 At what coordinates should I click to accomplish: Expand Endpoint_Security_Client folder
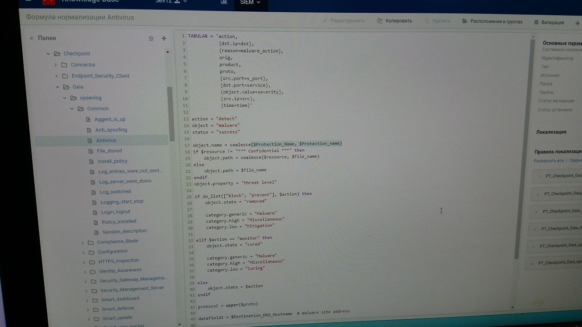pos(56,76)
